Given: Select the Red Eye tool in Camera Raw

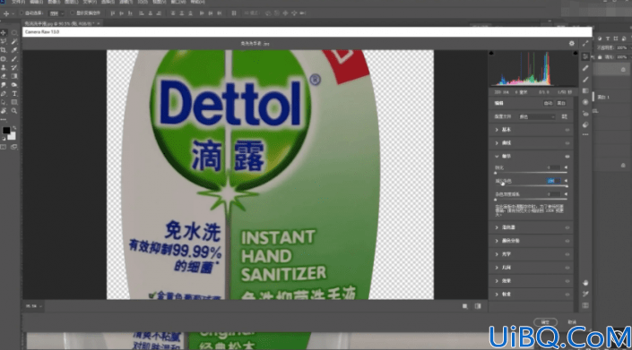Looking at the screenshot, I should point(585,114).
